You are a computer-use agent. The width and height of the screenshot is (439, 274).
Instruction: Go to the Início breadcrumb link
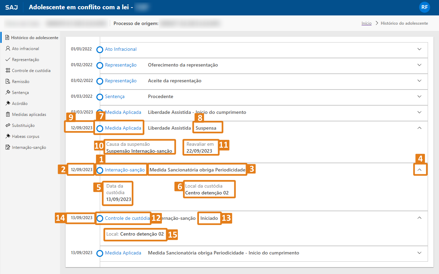(366, 23)
